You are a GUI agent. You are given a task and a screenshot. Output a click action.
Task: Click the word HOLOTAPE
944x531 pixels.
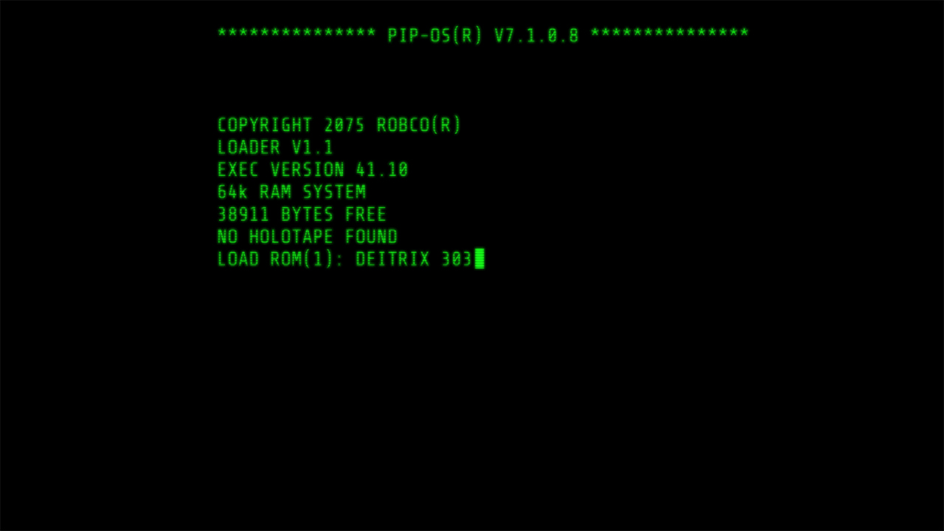[x=291, y=236]
